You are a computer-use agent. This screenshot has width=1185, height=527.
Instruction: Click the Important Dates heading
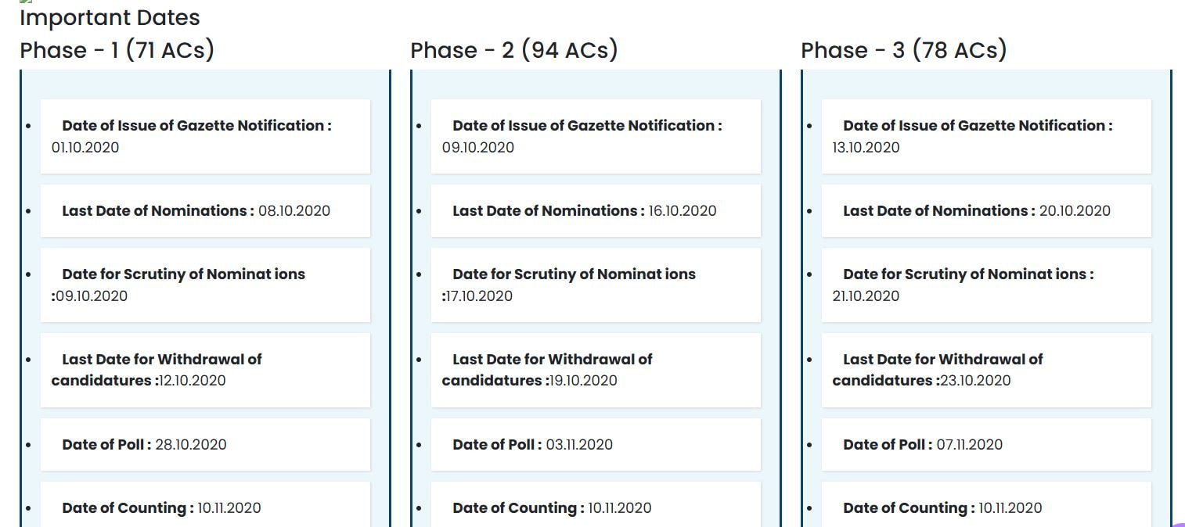pyautogui.click(x=110, y=18)
